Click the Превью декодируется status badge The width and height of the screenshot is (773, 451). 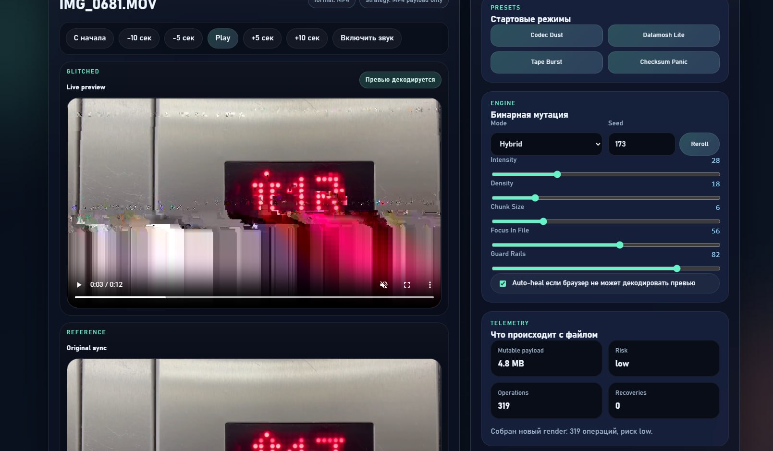click(x=400, y=80)
